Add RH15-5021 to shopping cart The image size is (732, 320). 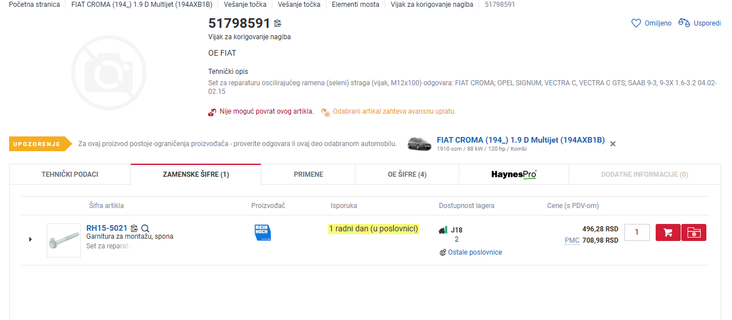[668, 232]
